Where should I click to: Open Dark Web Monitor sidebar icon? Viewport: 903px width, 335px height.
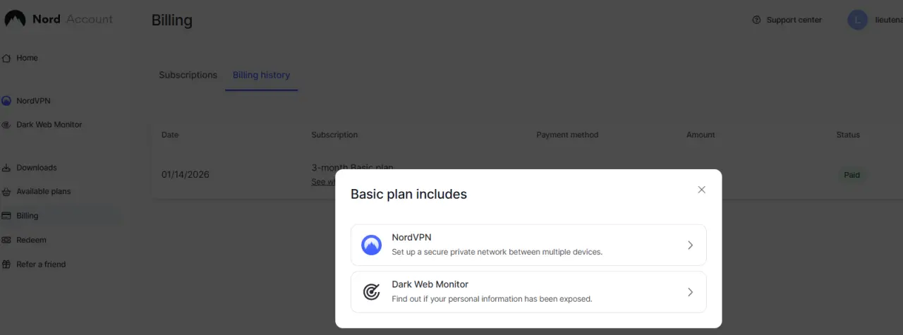(x=6, y=125)
